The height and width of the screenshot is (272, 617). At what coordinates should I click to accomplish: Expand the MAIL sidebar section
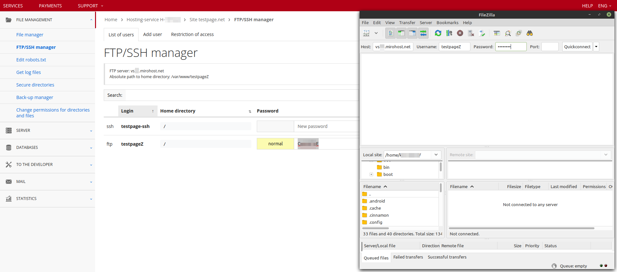click(x=48, y=182)
